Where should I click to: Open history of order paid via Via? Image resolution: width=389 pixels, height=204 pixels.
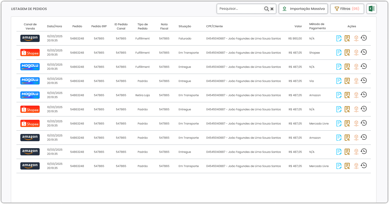pos(364,81)
